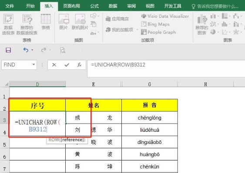Cancel the formula entry with X

pos(54,65)
